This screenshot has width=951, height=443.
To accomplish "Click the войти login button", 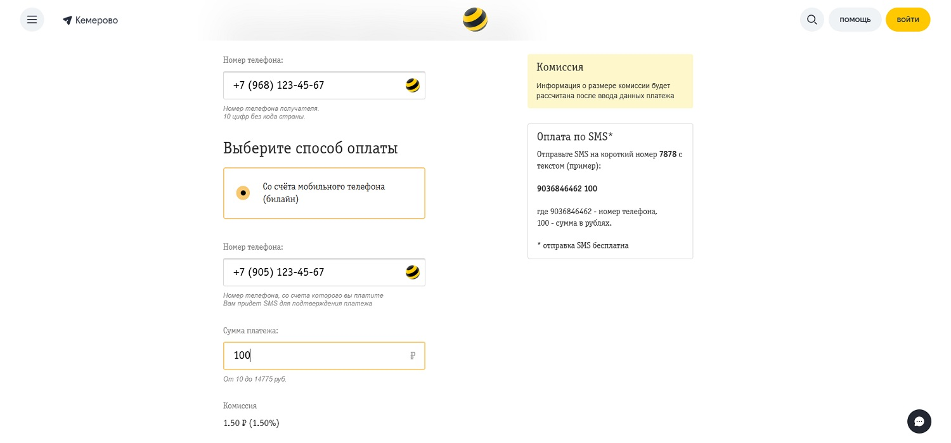I will click(908, 20).
